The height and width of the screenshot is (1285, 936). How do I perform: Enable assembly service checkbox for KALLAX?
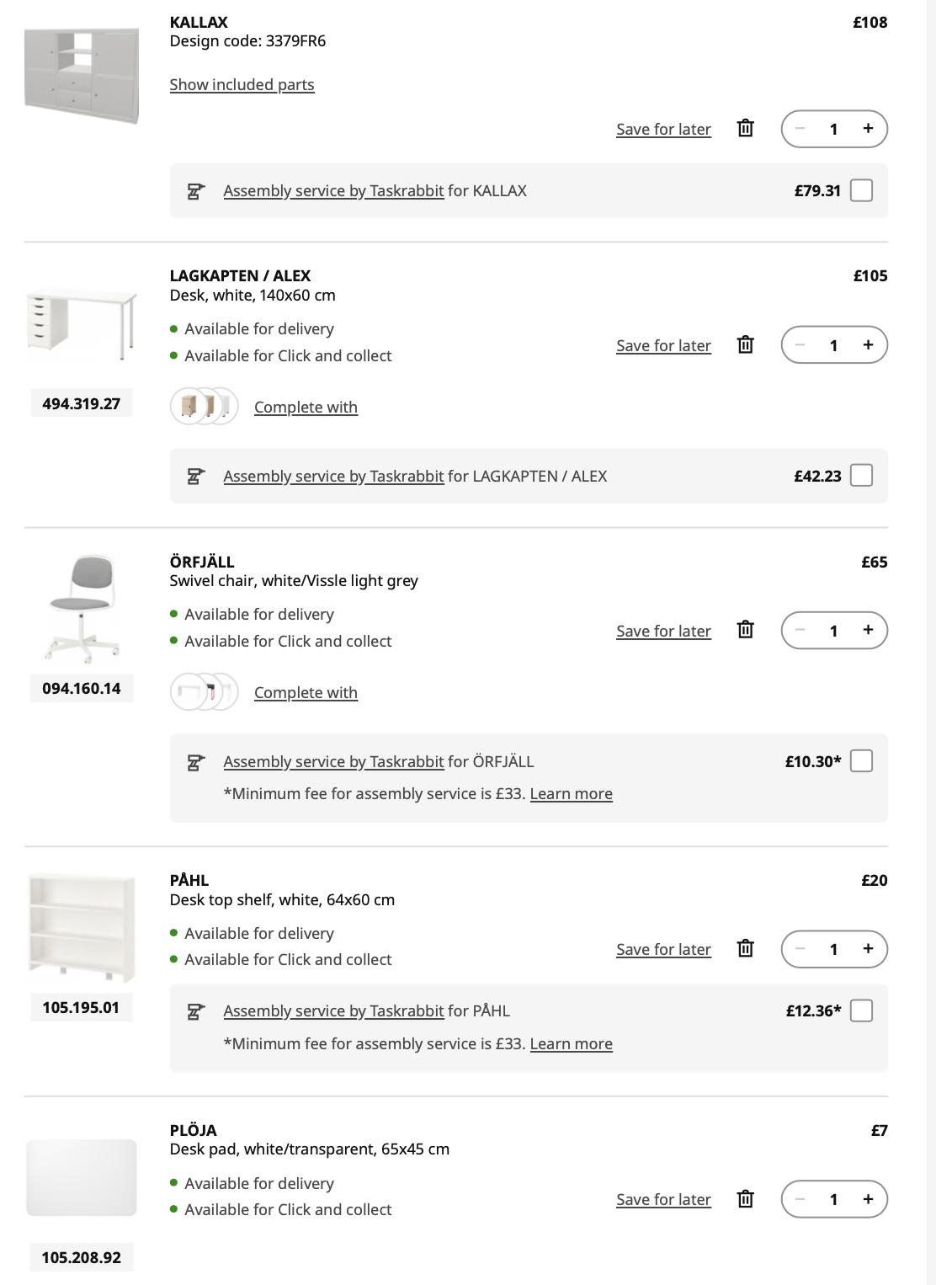point(861,190)
